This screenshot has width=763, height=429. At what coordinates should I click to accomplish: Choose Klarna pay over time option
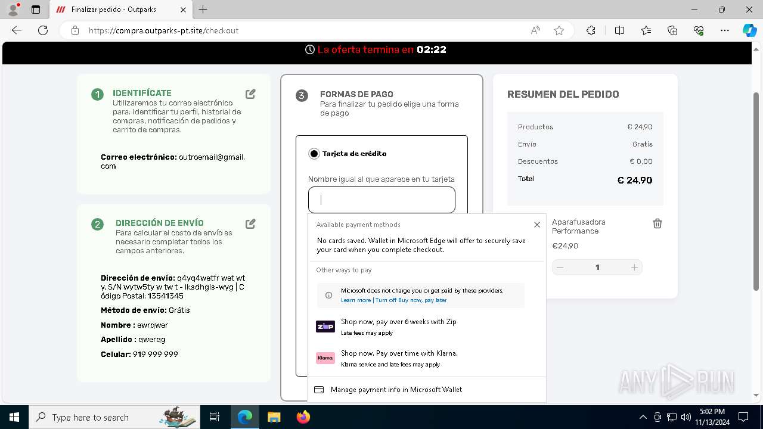click(x=427, y=358)
